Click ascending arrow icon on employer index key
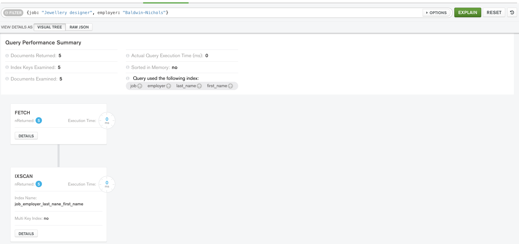 [168, 86]
